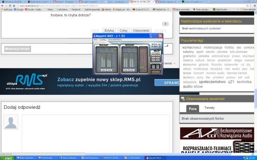Click the browser back arrow button
Image resolution: width=257 pixels, height=160 pixels.
coord(2,6)
